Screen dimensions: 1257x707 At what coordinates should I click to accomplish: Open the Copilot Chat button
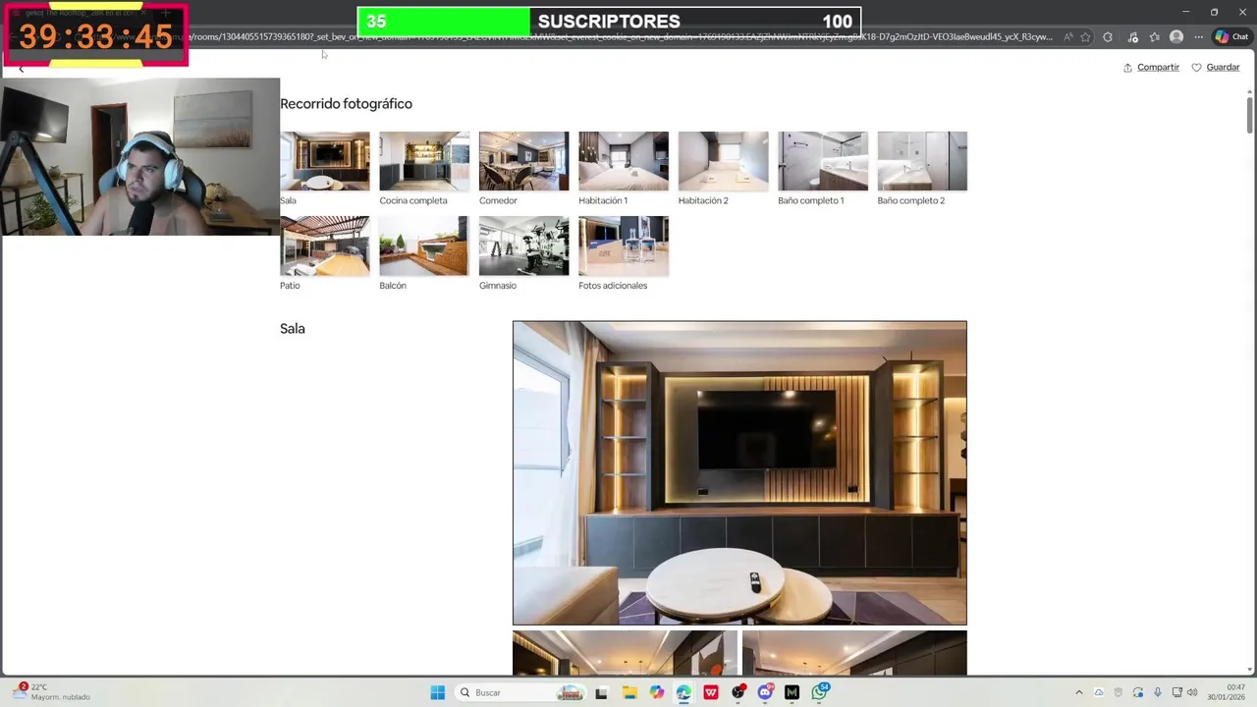coord(1231,37)
